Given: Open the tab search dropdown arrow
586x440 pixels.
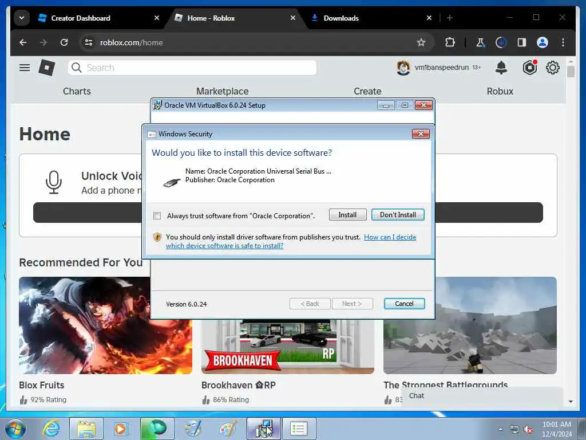Looking at the screenshot, I should 22,18.
